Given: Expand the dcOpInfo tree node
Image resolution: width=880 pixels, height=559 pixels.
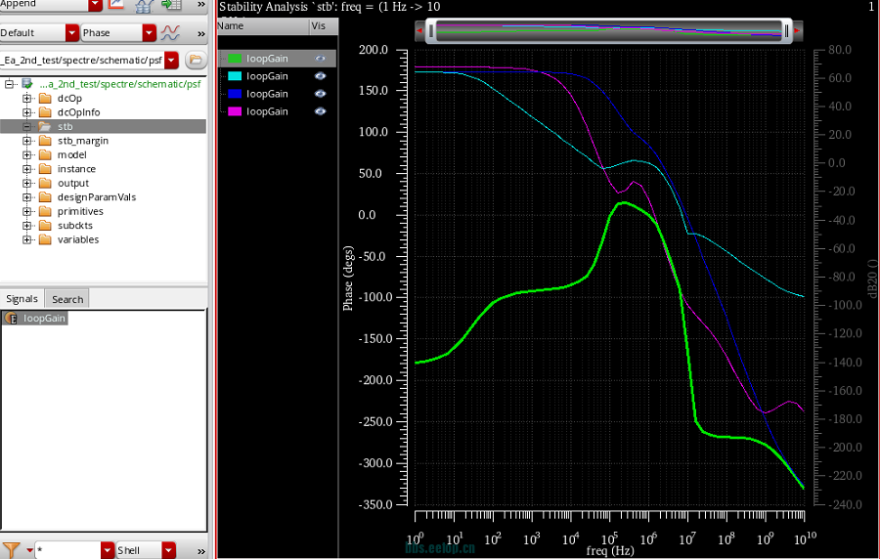Looking at the screenshot, I should click(x=26, y=112).
